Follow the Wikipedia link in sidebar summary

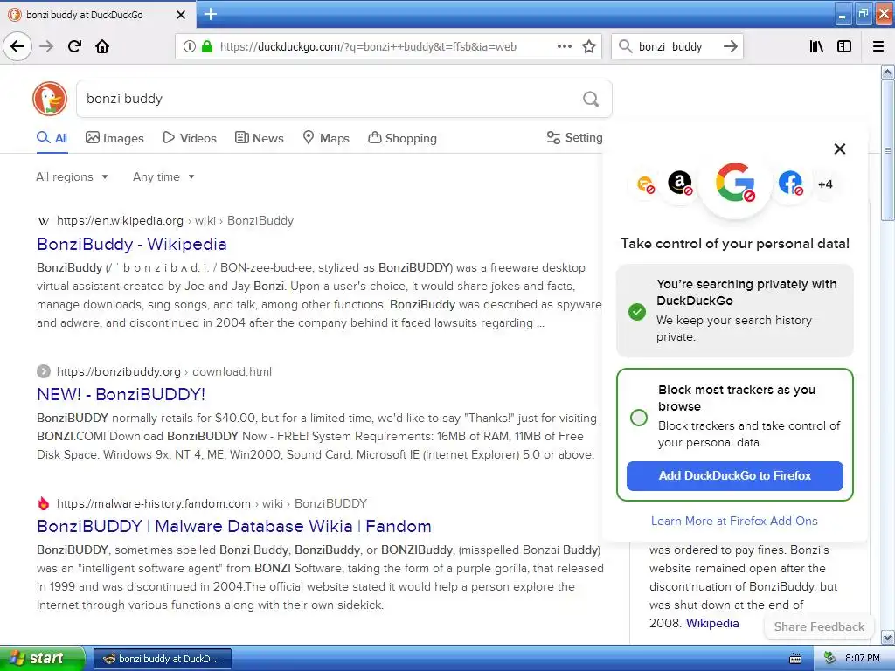712,623
